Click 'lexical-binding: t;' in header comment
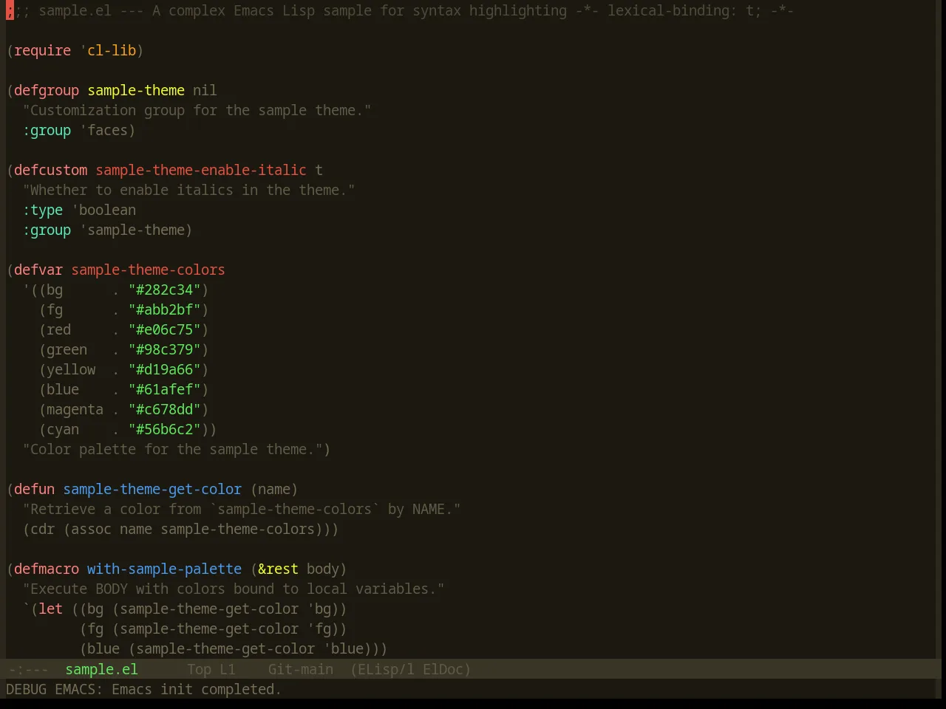The image size is (946, 709). [684, 10]
